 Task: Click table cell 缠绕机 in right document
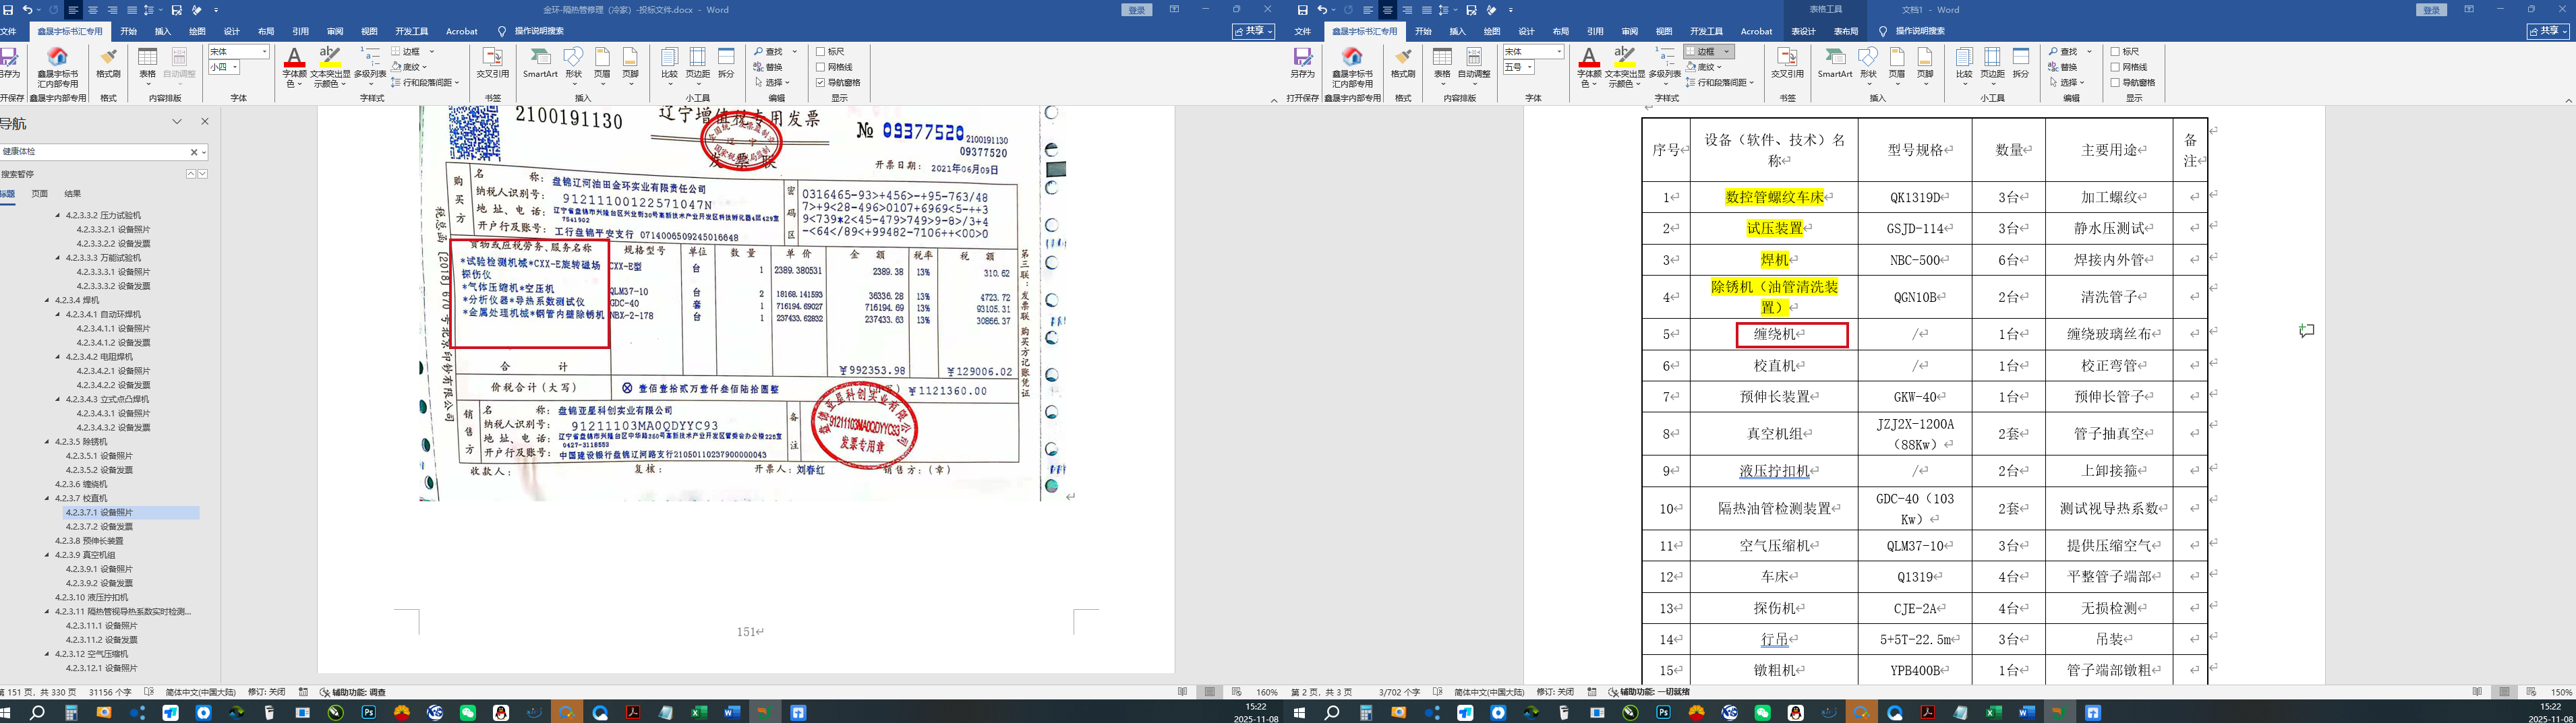point(1774,334)
